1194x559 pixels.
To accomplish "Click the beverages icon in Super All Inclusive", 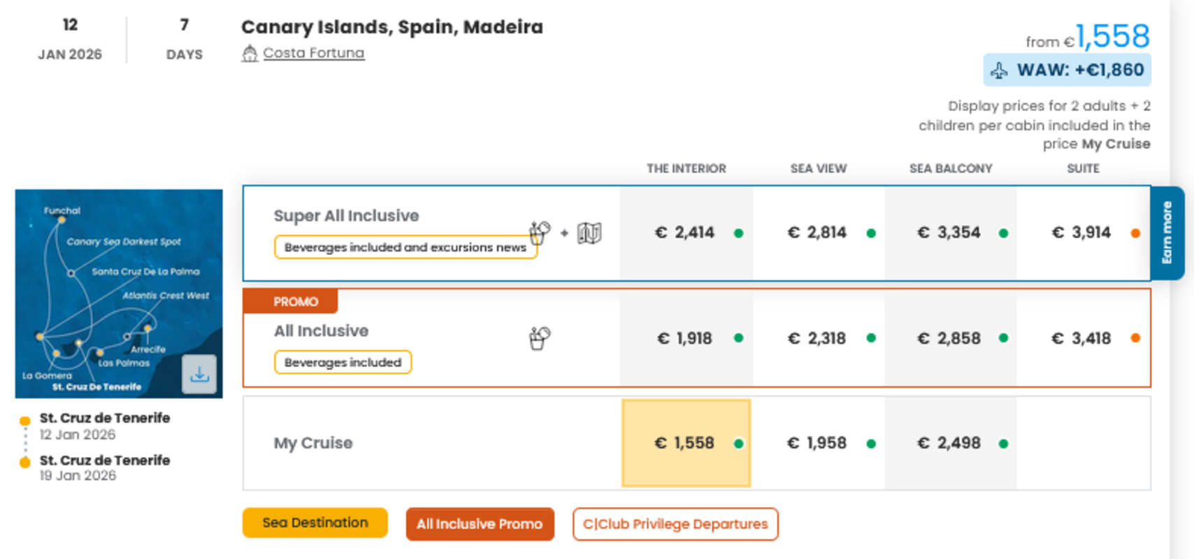I will (x=540, y=233).
